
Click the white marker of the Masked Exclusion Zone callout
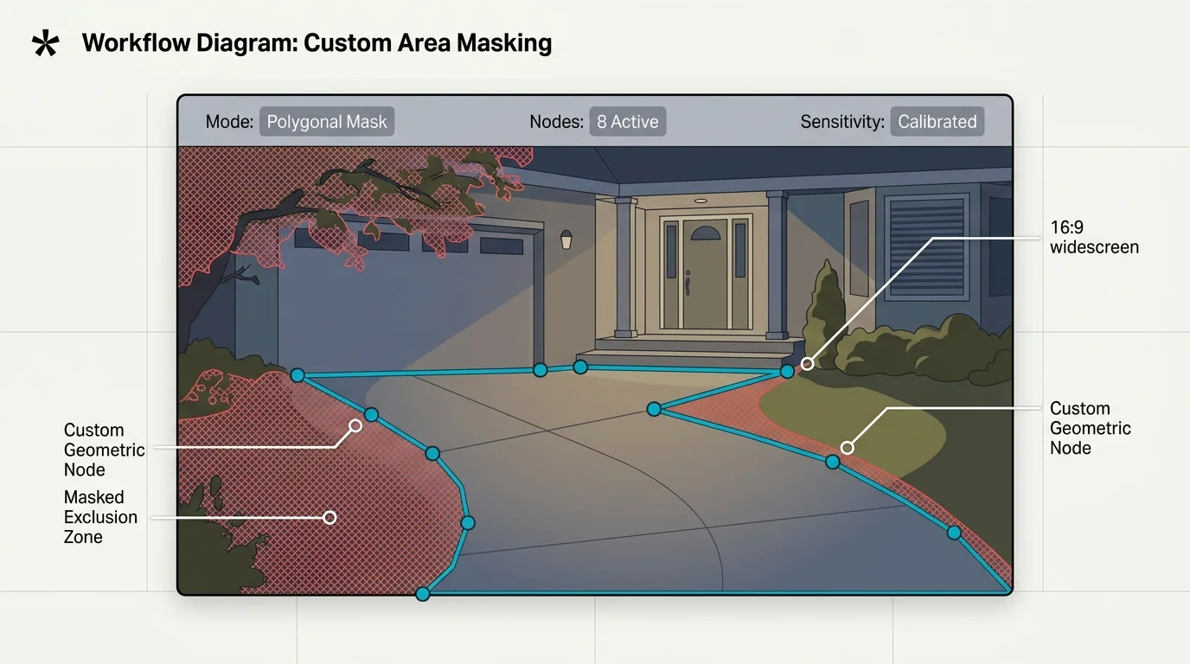click(329, 518)
